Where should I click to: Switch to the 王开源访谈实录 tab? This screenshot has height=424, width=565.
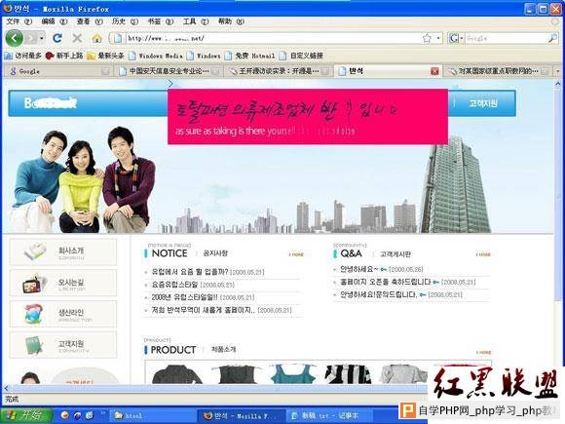(279, 71)
